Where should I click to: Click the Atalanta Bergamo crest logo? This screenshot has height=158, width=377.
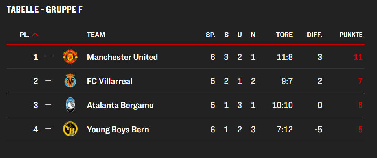(70, 105)
